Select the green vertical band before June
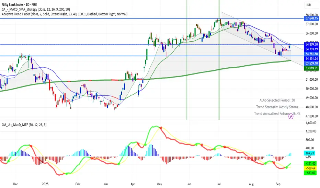 pyautogui.click(x=186, y=60)
